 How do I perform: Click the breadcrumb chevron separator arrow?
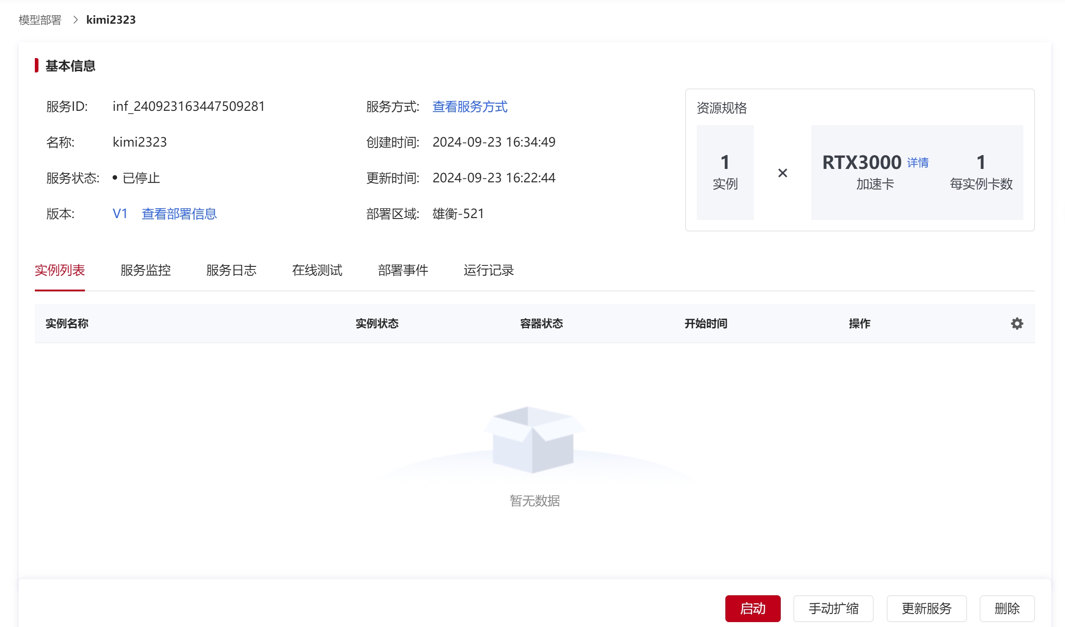[x=75, y=20]
